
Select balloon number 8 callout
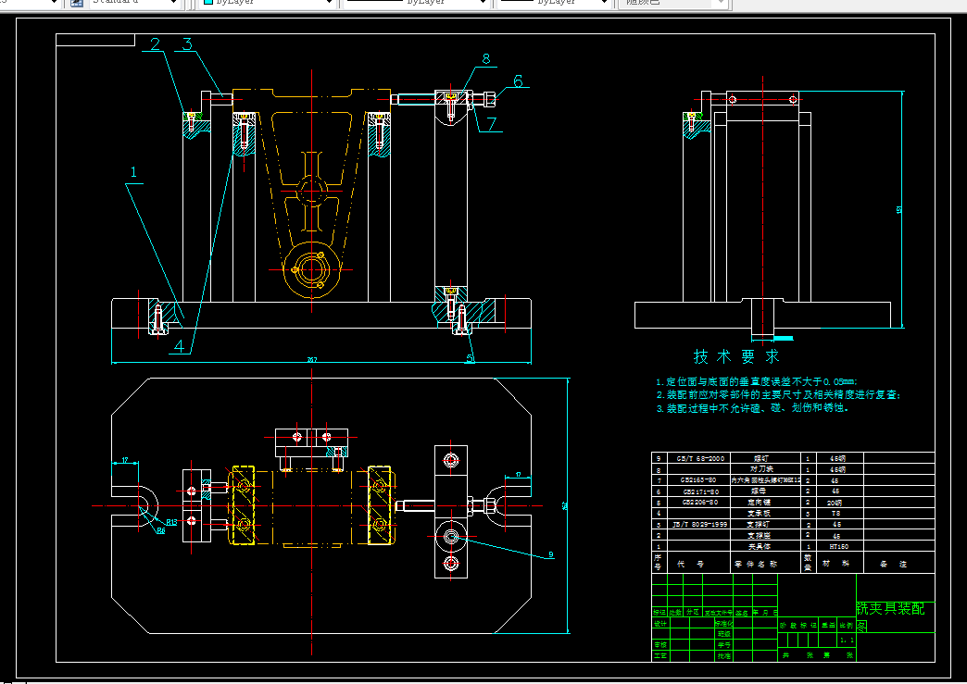[485, 59]
